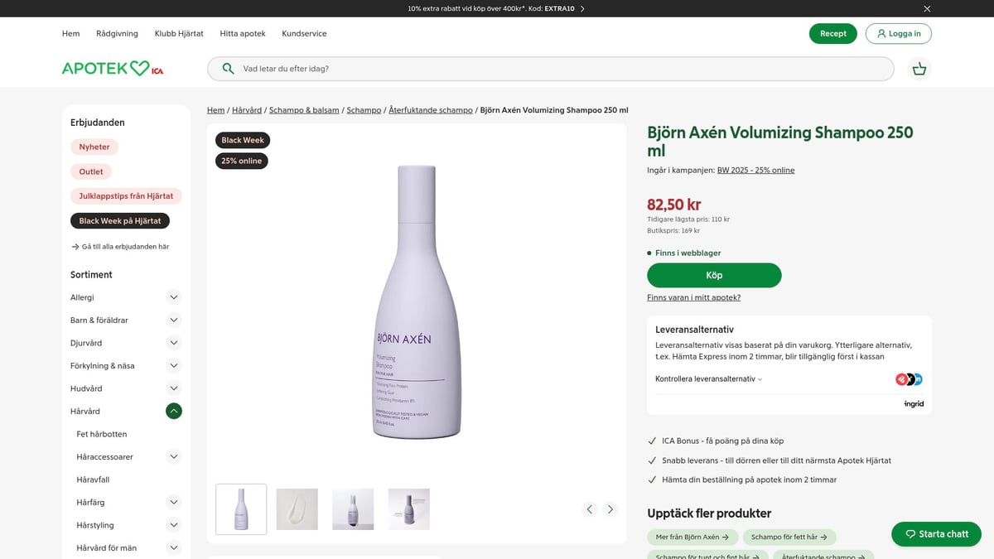
Task: Click arrow beside Gå till alla erbjudanden här
Action: point(74,246)
